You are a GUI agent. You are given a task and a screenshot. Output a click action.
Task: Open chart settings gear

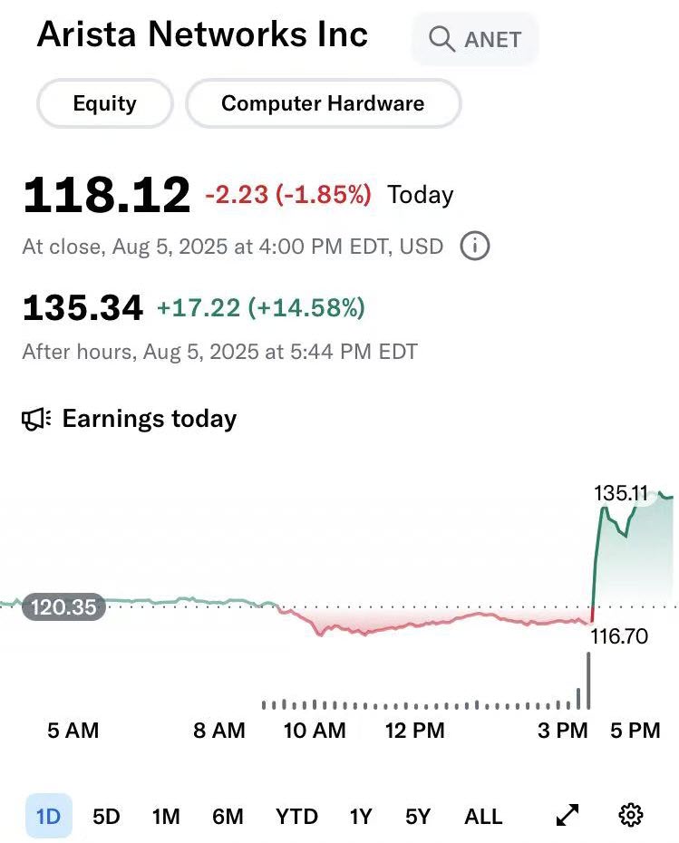click(x=630, y=816)
